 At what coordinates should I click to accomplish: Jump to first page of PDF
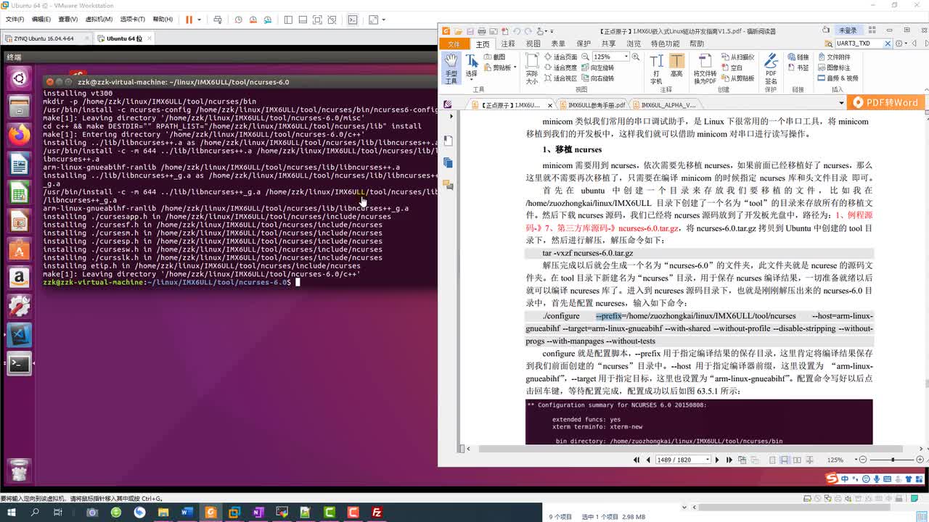[637, 460]
